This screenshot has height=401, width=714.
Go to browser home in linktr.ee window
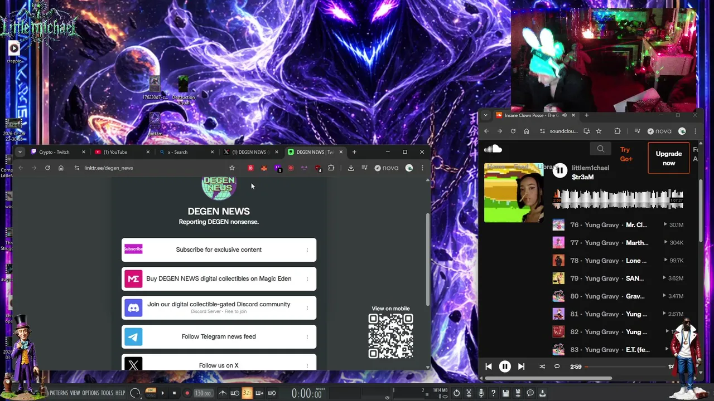(x=61, y=168)
